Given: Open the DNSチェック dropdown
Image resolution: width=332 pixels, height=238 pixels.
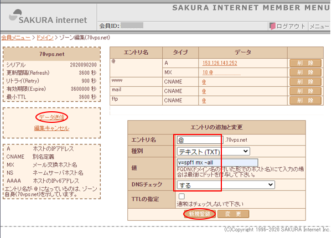Looking at the screenshot, I should (x=226, y=185).
